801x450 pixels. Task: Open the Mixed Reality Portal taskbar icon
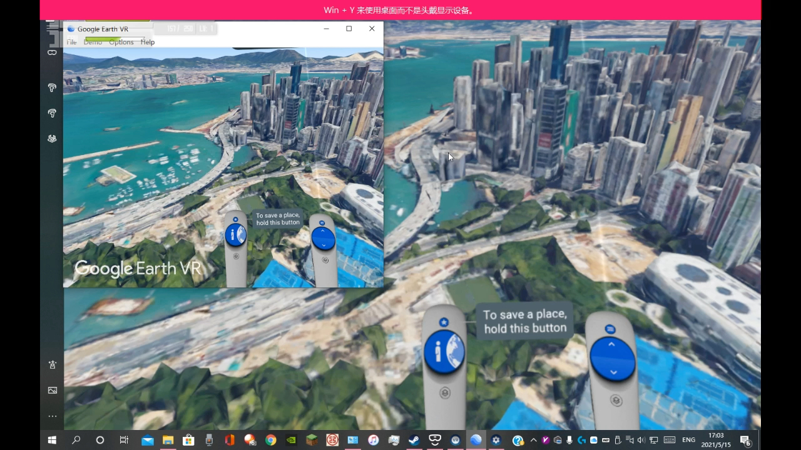click(435, 440)
